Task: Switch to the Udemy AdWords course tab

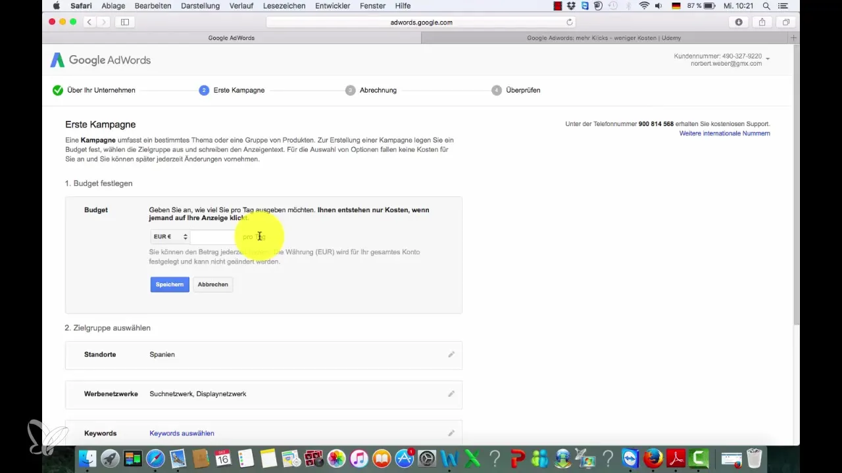Action: [x=605, y=38]
